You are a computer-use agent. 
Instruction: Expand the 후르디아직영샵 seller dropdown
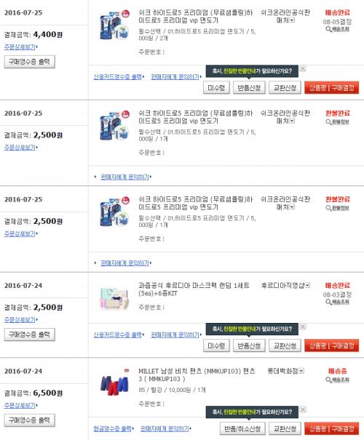[307, 285]
